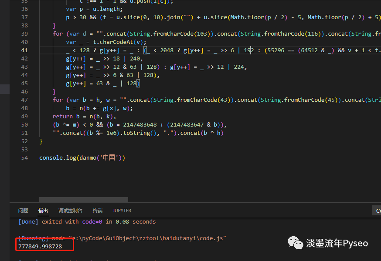This screenshot has width=381, height=261.
Task: Switch to the 问题 (Problems) panel tab
Action: 23,211
